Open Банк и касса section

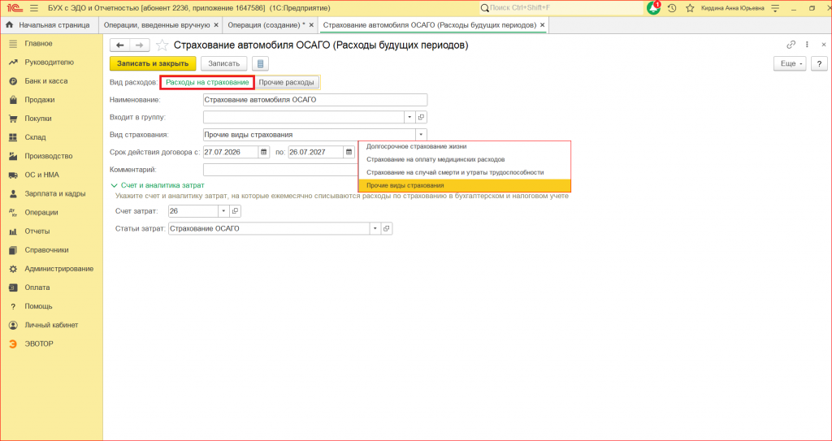coord(46,81)
